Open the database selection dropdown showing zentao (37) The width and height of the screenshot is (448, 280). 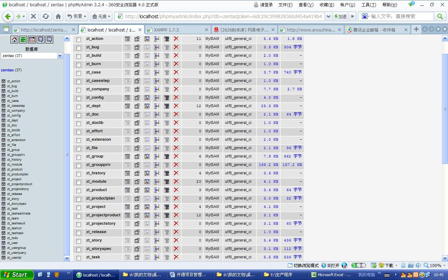(x=59, y=55)
